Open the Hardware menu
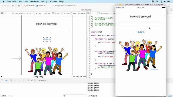This screenshot has height=97, width=173. click(x=35, y=1)
